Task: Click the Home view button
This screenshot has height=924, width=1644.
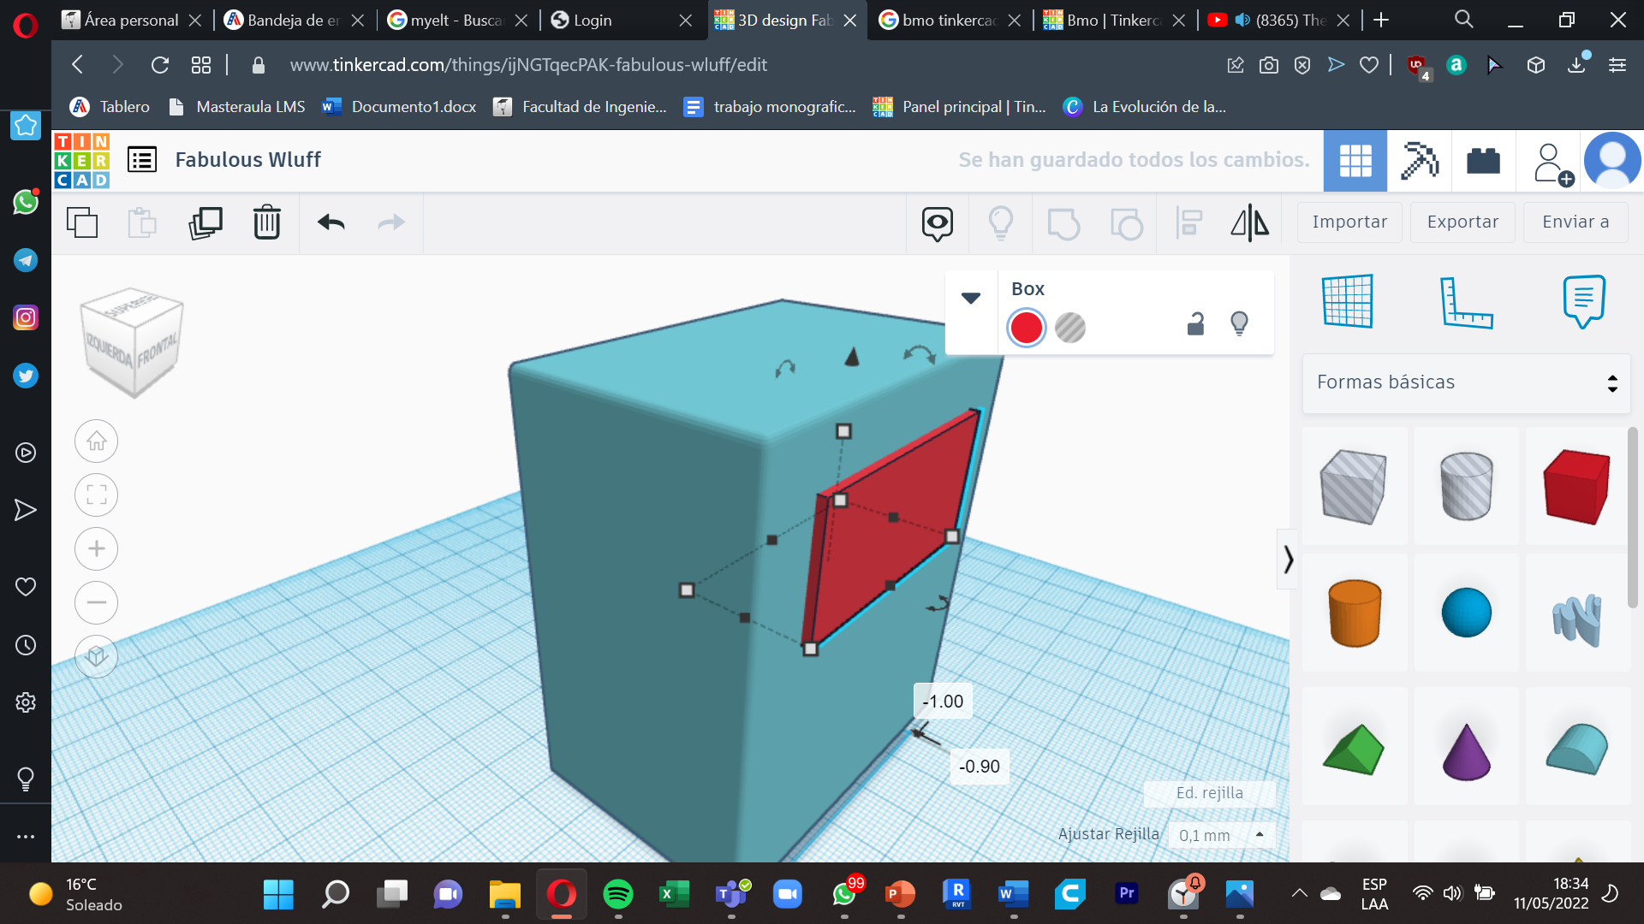Action: click(97, 441)
